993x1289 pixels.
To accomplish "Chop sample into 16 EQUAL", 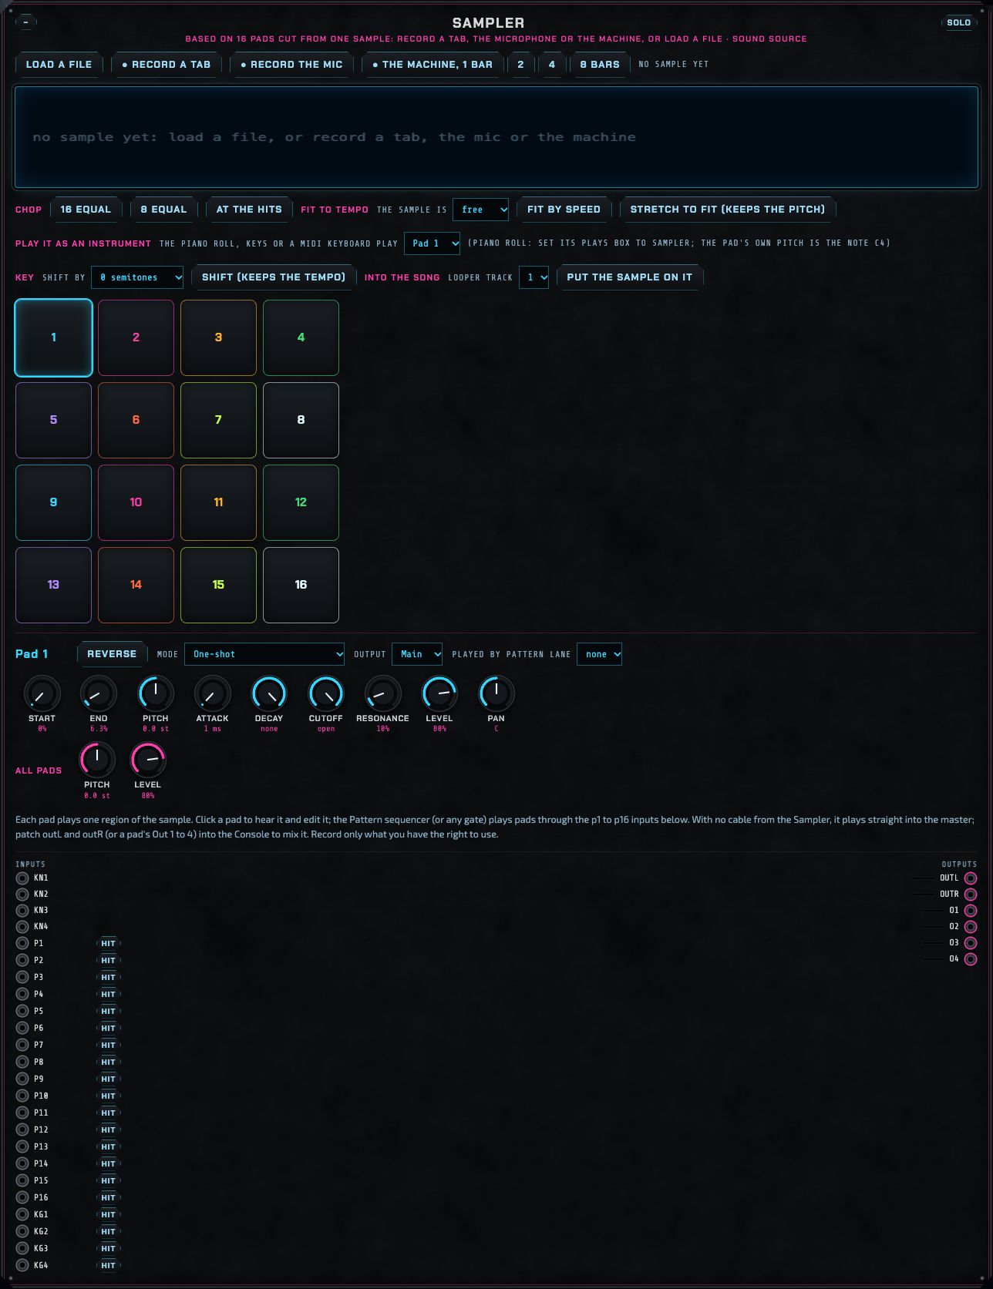I will pos(86,210).
